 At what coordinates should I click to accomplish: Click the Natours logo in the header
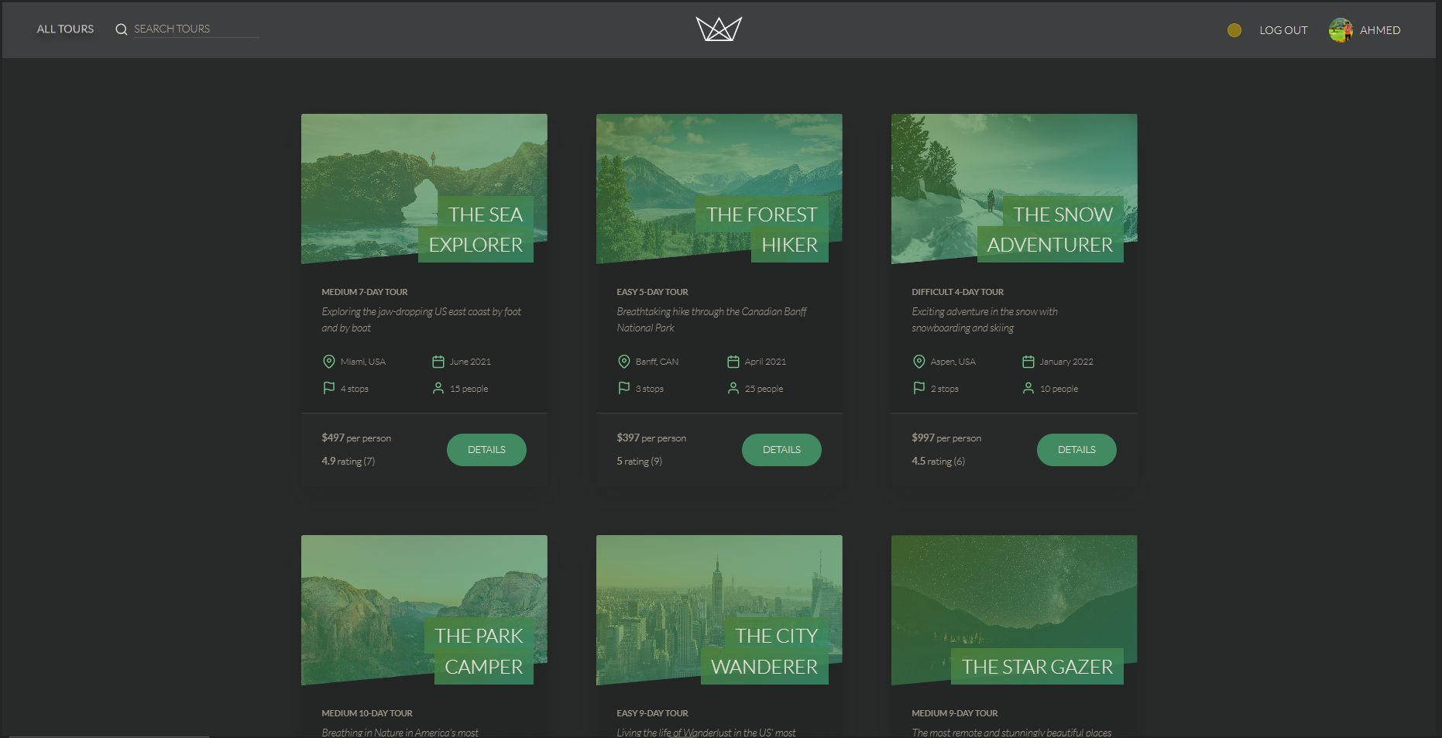(x=719, y=29)
